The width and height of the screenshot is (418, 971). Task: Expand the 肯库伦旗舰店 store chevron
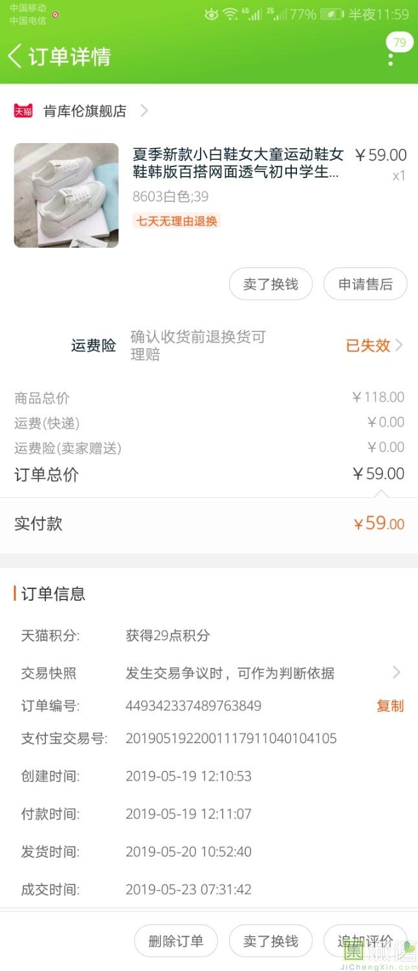point(144,111)
